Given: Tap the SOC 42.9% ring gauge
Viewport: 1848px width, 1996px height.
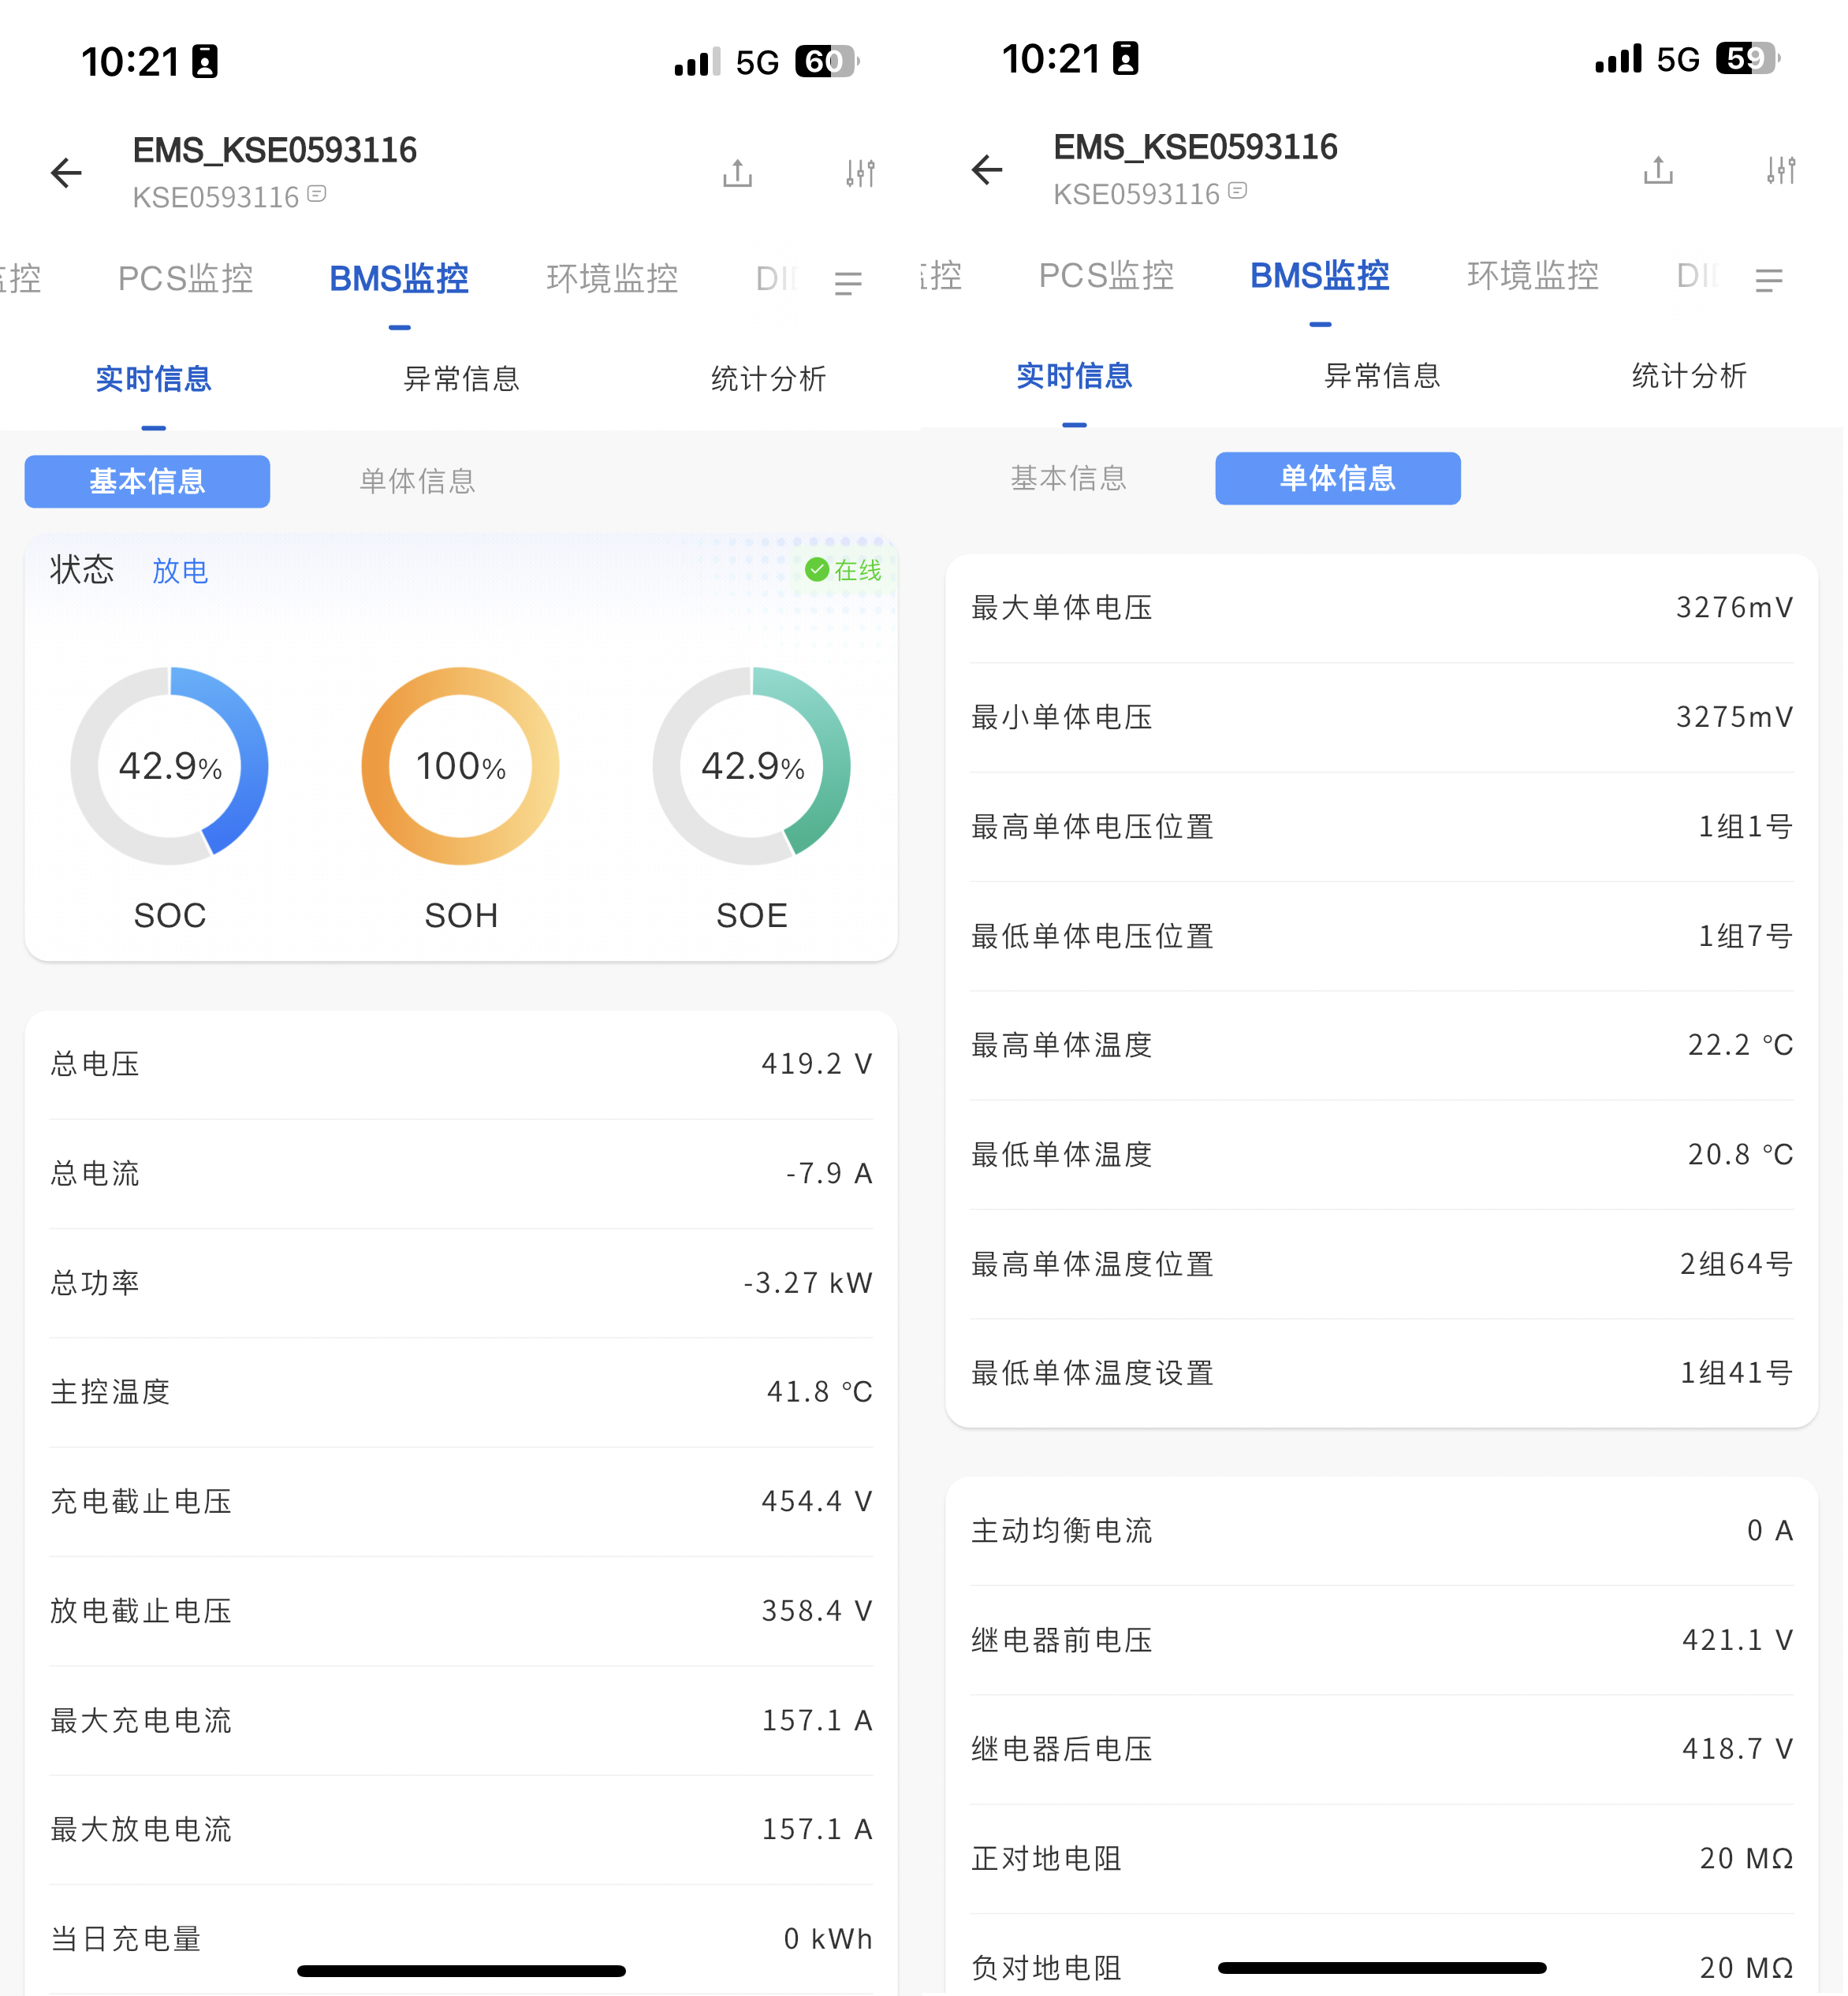Looking at the screenshot, I should point(170,766).
